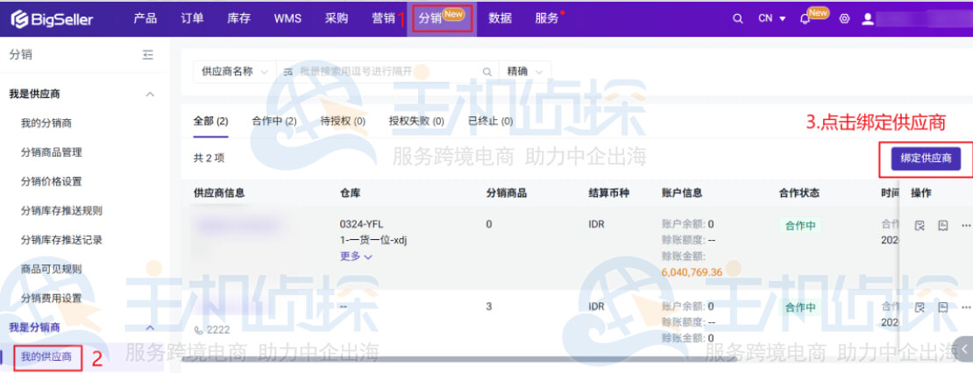Open 商品可见规则 in sidebar
Image resolution: width=973 pixels, height=373 pixels.
point(51,269)
